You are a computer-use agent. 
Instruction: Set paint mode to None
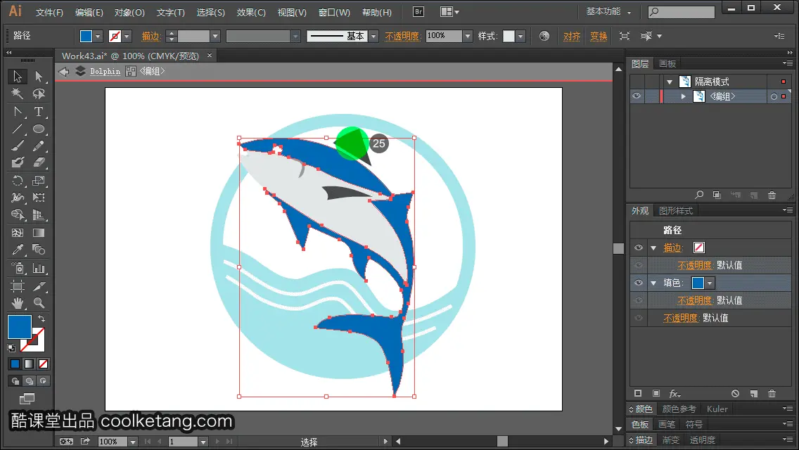click(44, 364)
